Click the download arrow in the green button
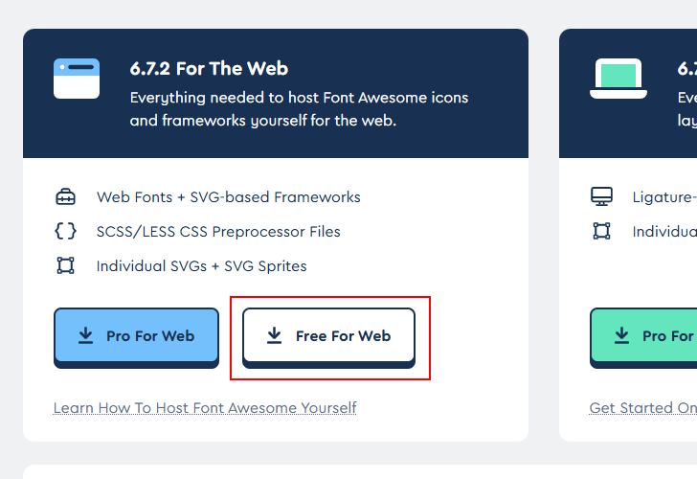 (621, 335)
